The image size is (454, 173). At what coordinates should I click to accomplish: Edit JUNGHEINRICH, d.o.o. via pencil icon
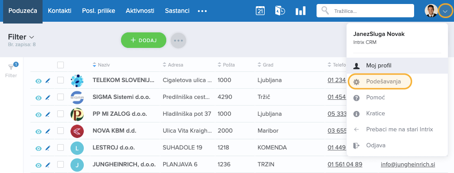click(48, 165)
